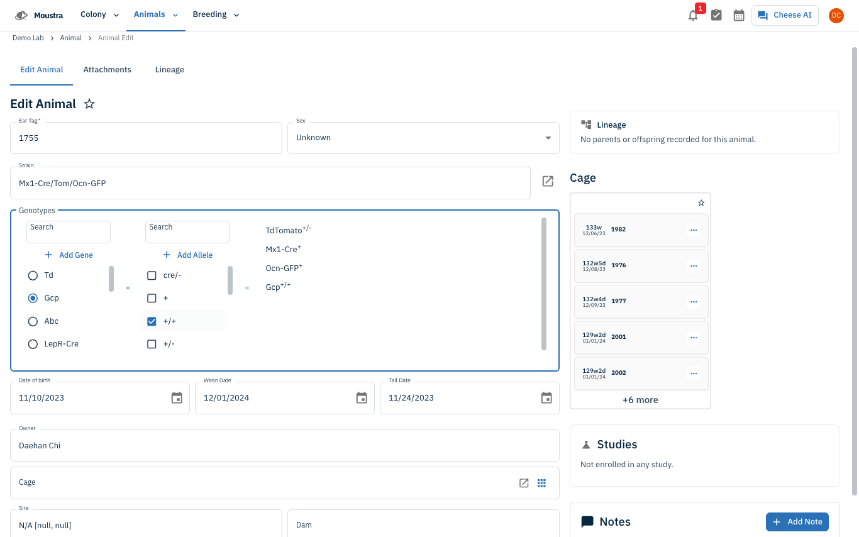This screenshot has width=859, height=537.
Task: Open Date of birth calendar picker
Action: pyautogui.click(x=177, y=397)
